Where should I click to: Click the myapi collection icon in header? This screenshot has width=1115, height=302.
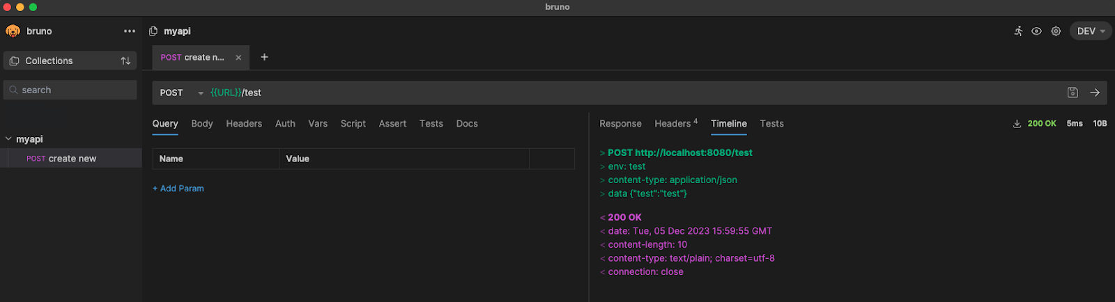pyautogui.click(x=153, y=31)
